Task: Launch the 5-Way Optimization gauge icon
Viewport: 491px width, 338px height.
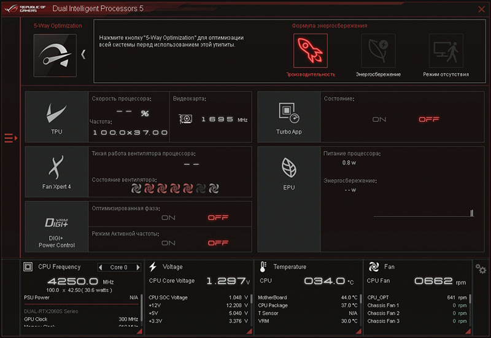Action: pyautogui.click(x=55, y=55)
